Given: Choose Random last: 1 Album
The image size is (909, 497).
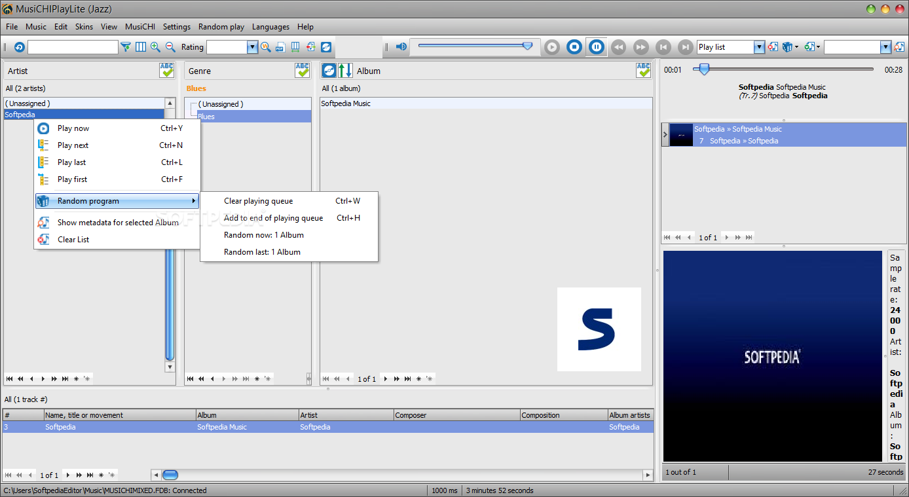Looking at the screenshot, I should click(289, 252).
